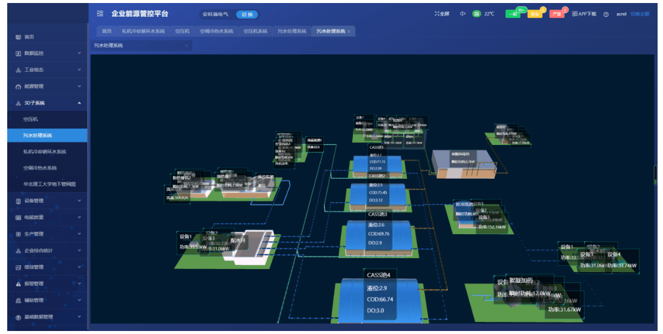Mute alarm sound with speaker icon
Viewport: 663px width, 334px height.
pos(462,13)
